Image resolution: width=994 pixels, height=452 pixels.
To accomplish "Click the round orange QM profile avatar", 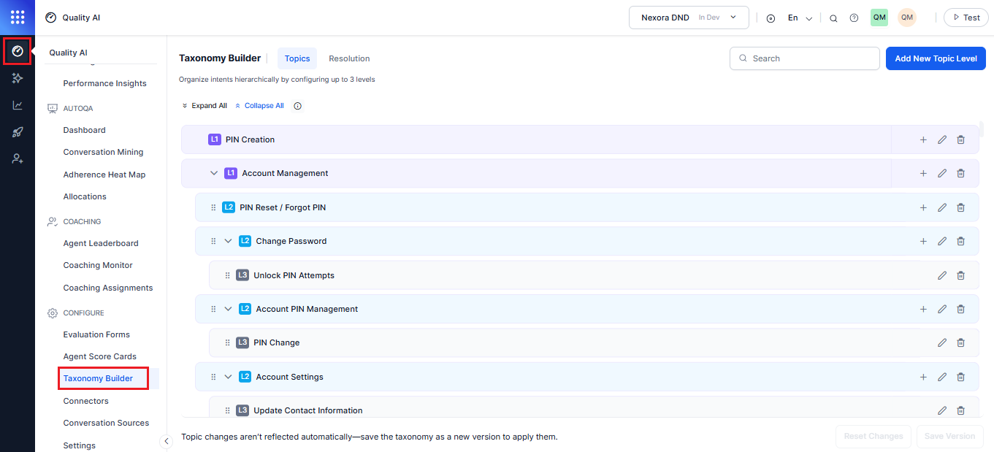I will pyautogui.click(x=907, y=18).
